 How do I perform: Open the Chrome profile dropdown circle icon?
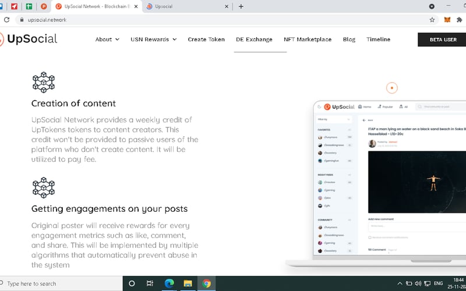432,6
